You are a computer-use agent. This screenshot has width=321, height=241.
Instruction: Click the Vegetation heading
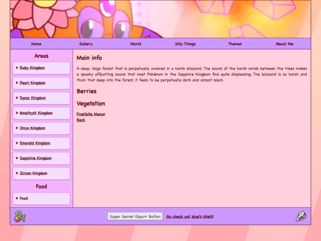point(91,104)
